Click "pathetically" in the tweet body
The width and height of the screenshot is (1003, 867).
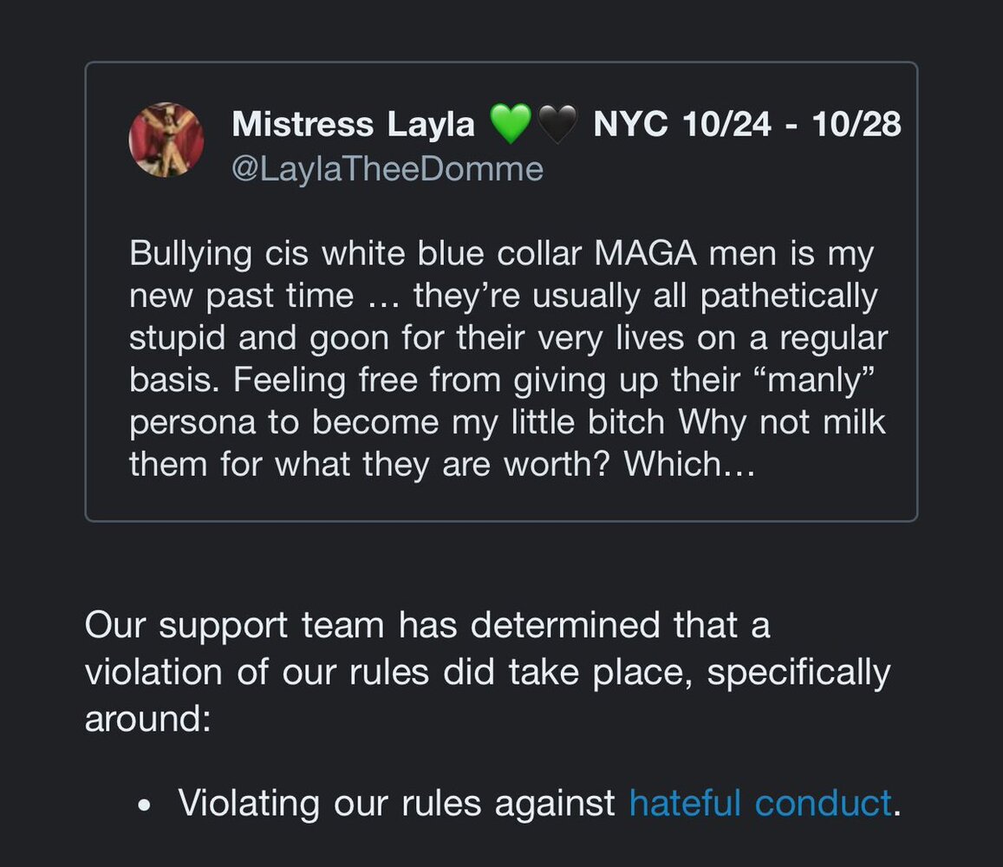tap(788, 297)
